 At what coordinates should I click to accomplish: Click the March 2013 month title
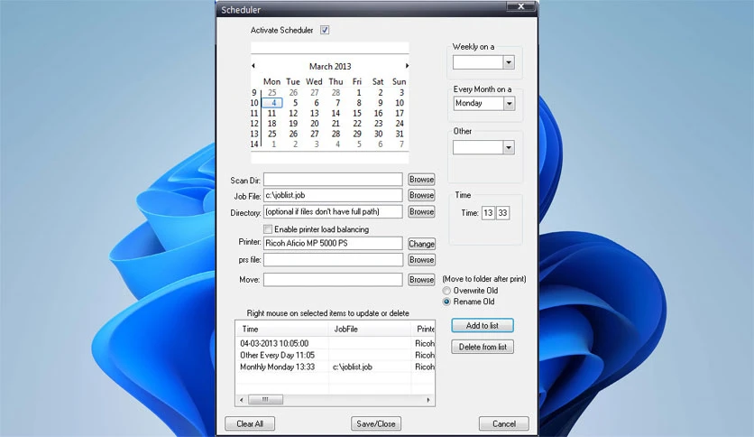[x=330, y=67]
